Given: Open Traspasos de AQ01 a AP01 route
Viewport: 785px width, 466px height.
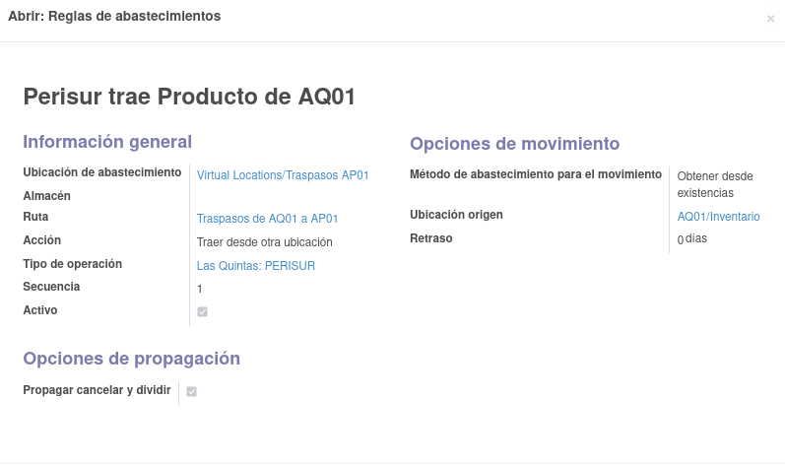Looking at the screenshot, I should (x=267, y=219).
